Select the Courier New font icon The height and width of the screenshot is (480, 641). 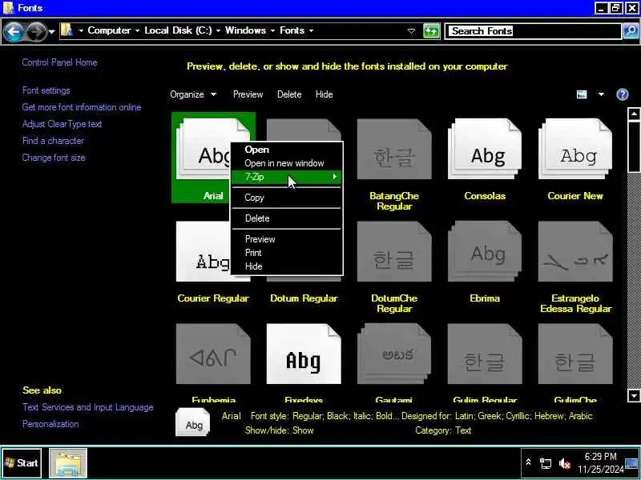pyautogui.click(x=575, y=150)
